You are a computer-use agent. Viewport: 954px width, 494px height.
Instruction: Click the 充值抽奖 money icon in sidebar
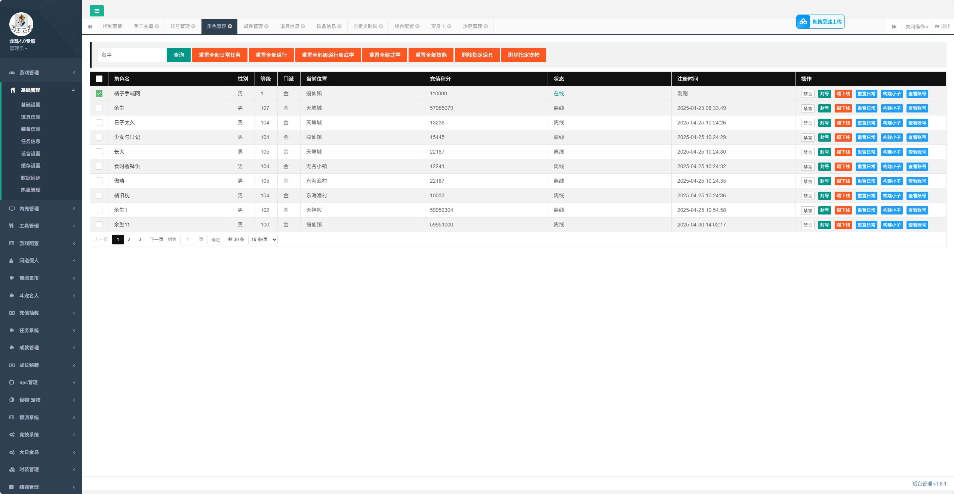(12, 313)
